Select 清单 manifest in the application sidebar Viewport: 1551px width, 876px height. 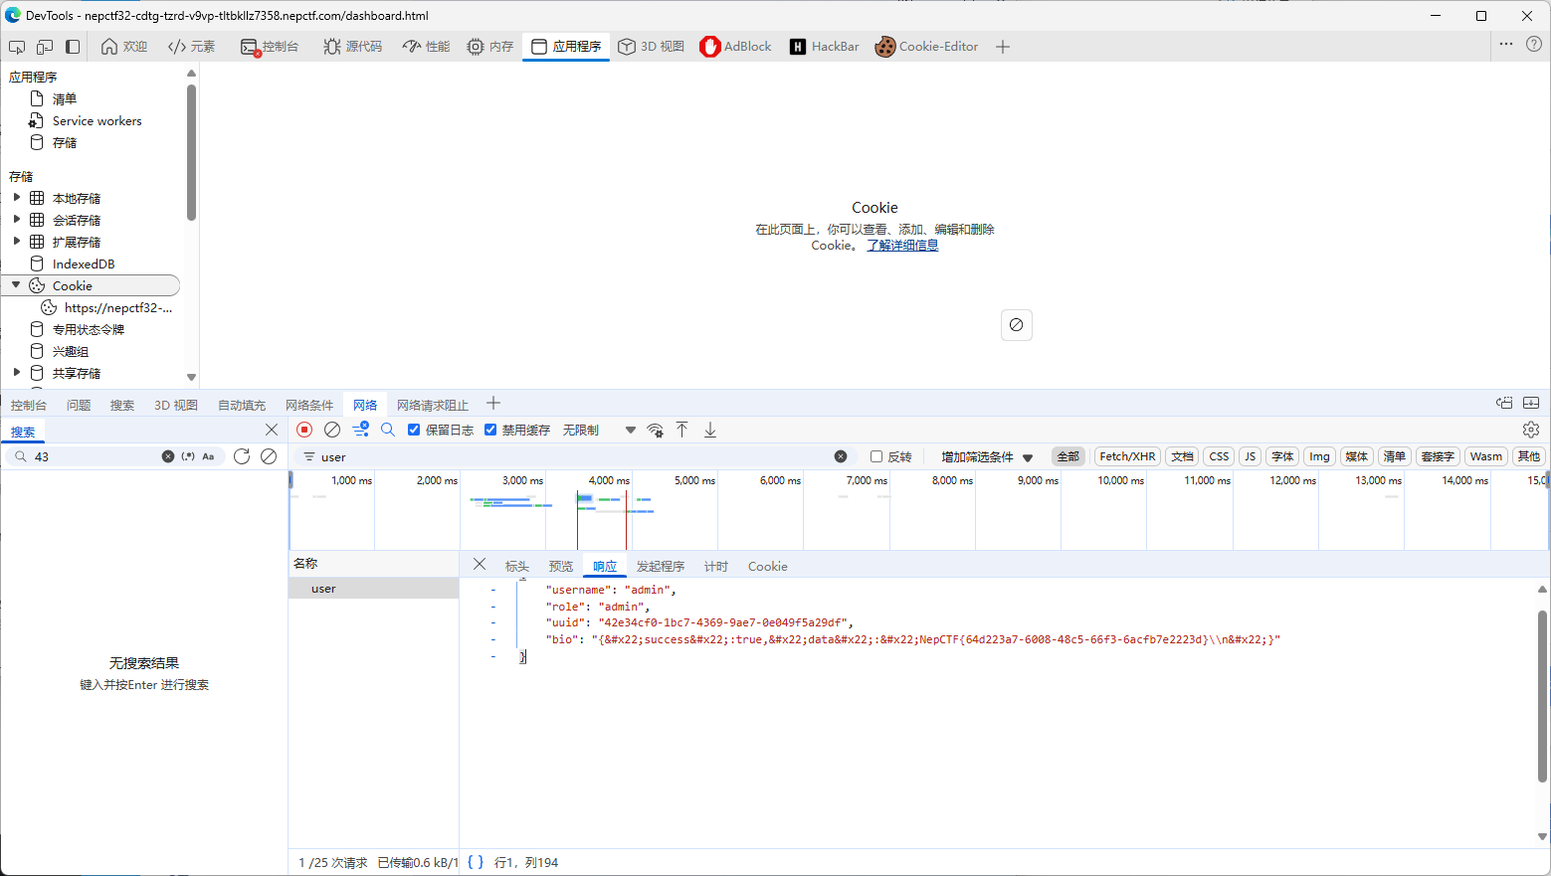65,99
